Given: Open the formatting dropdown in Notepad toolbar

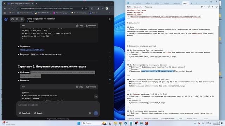Looking at the screenshot, I should 202,7.
